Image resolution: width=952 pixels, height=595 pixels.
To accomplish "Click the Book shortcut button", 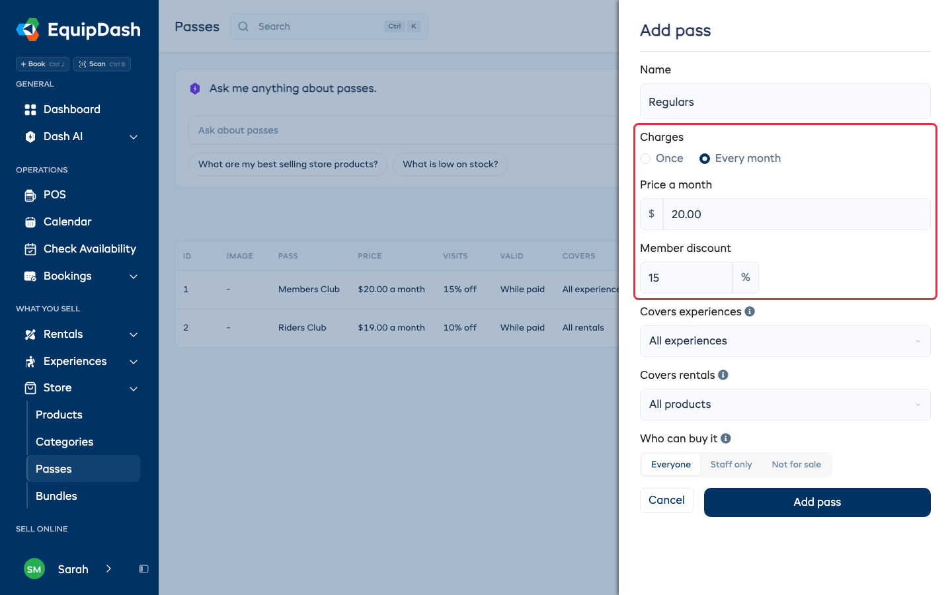I will [x=42, y=64].
